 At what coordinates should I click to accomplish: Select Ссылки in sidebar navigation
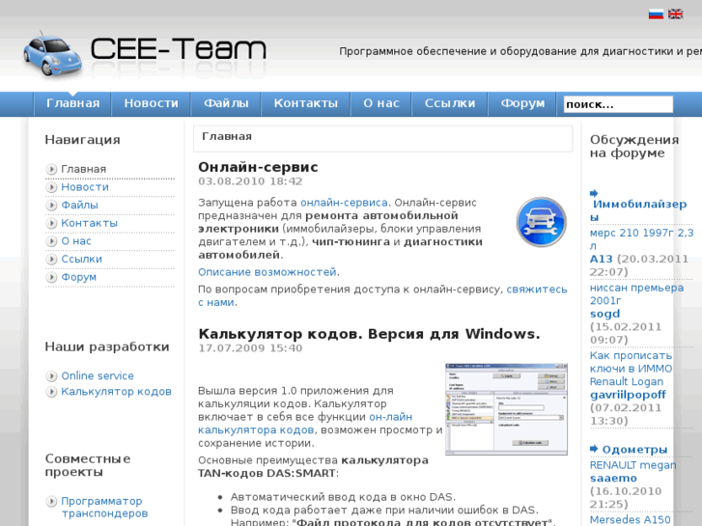[81, 260]
